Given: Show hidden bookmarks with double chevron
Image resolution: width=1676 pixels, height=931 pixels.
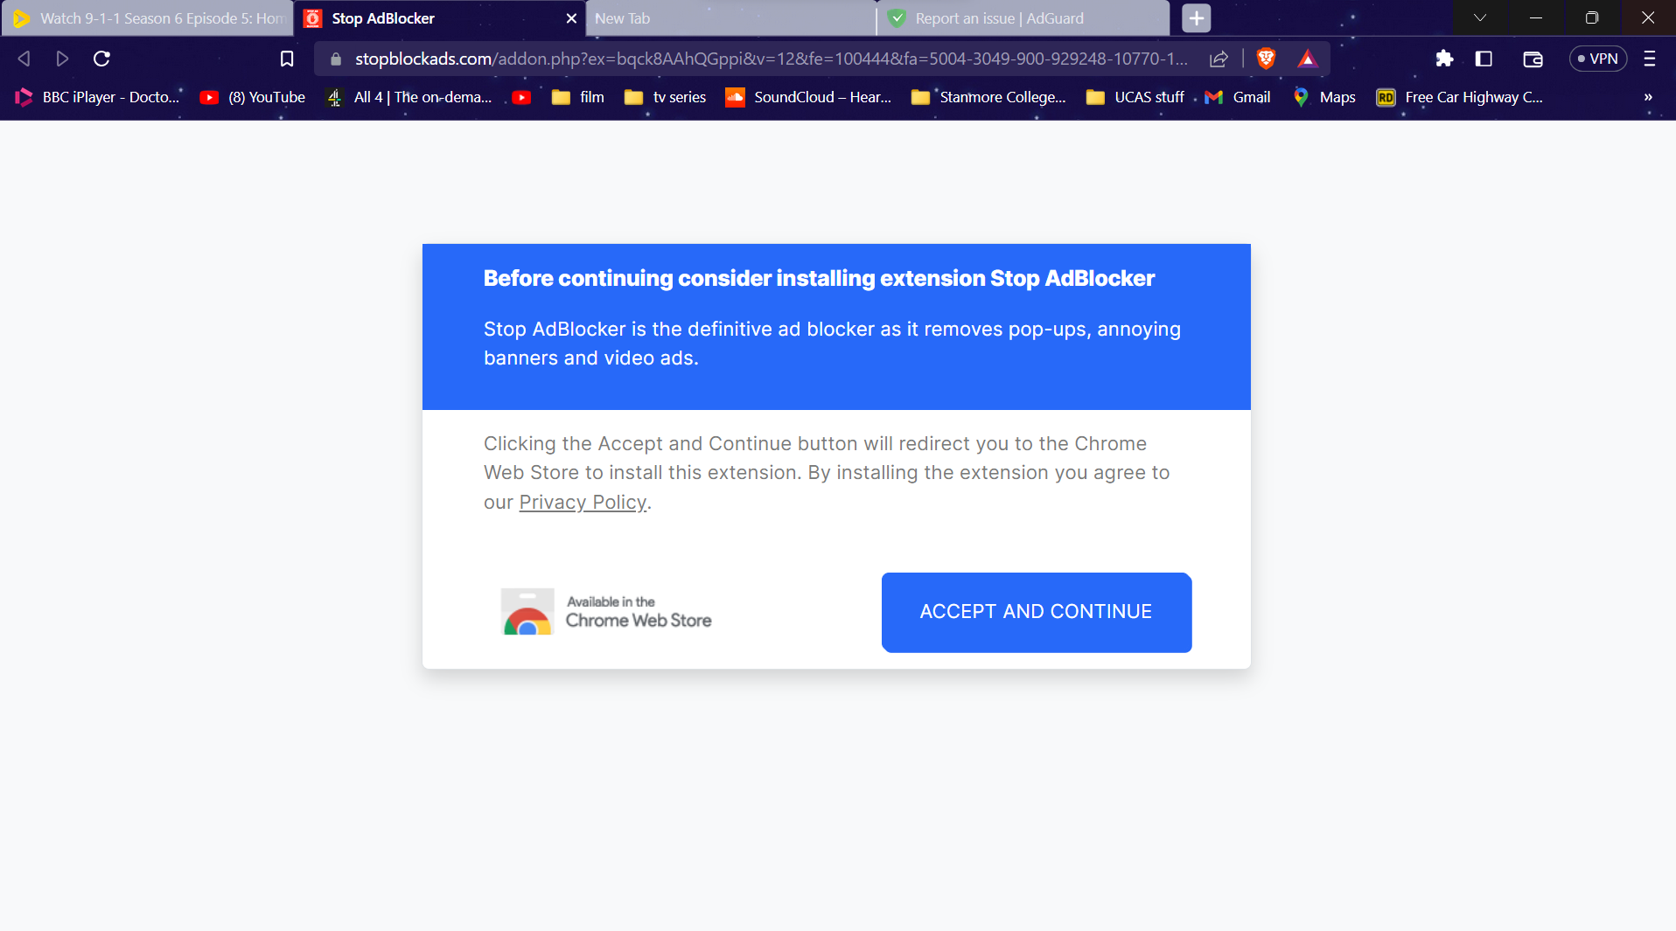Looking at the screenshot, I should [1648, 97].
